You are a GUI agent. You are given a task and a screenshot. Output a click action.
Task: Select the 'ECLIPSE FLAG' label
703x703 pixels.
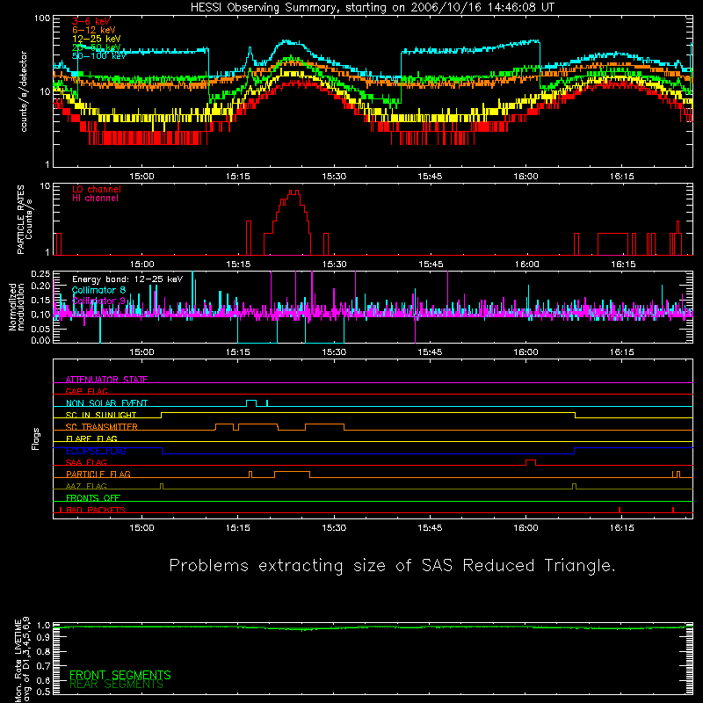[96, 451]
